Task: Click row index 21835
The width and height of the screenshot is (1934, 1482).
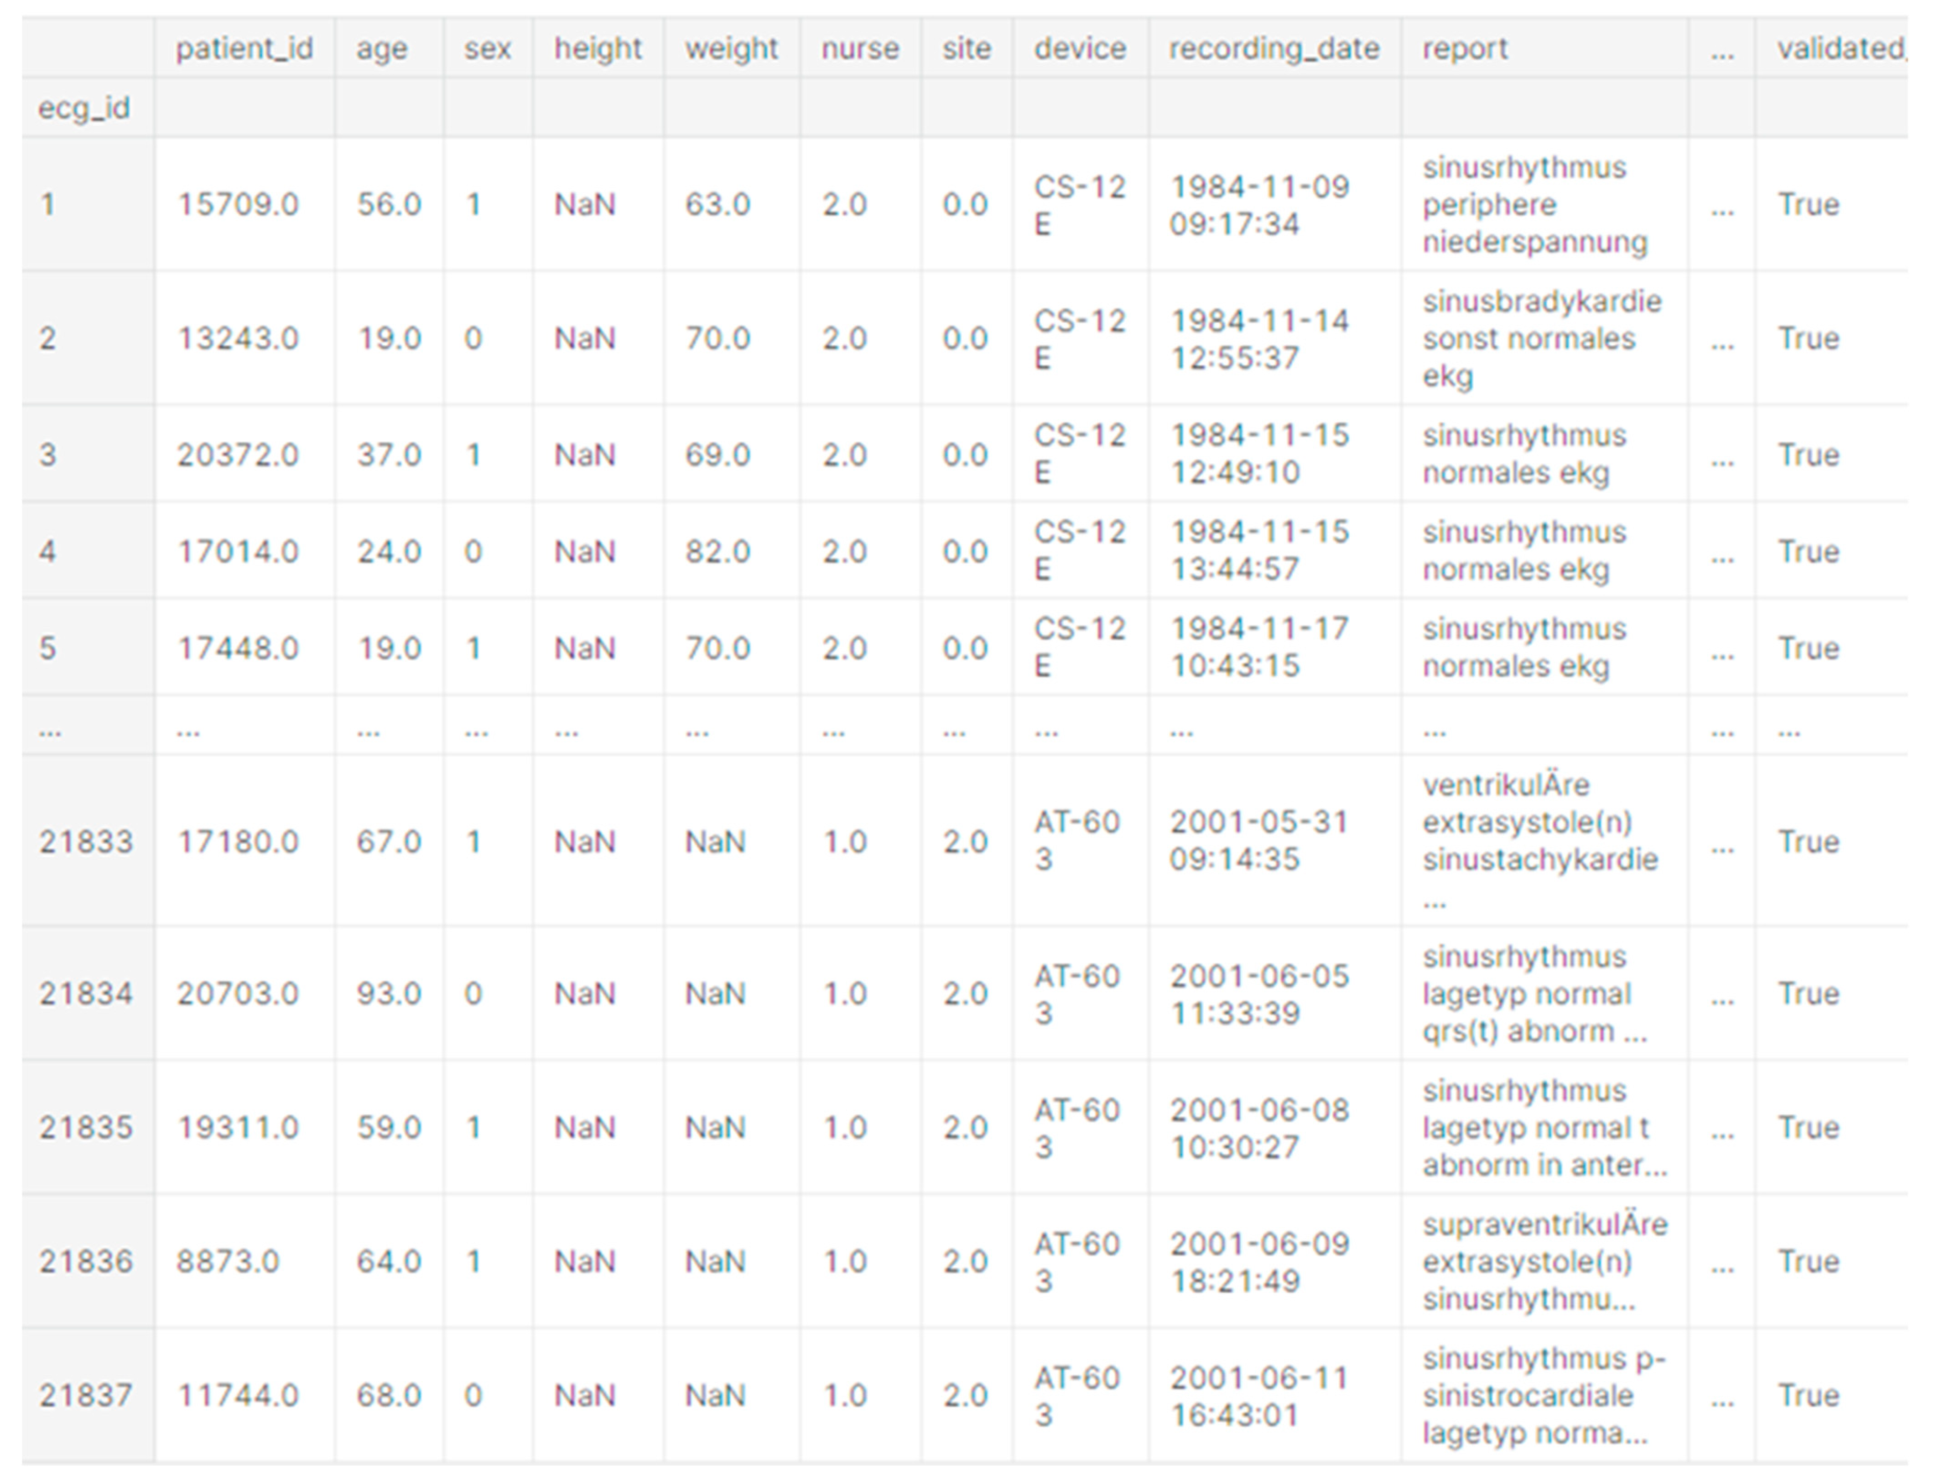Action: point(86,1127)
